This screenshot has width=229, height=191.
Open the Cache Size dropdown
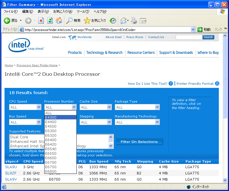96,107
